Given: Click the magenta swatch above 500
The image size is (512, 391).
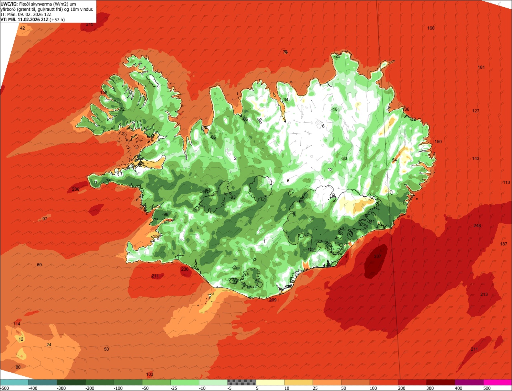Looking at the screenshot, I should [x=497, y=382].
